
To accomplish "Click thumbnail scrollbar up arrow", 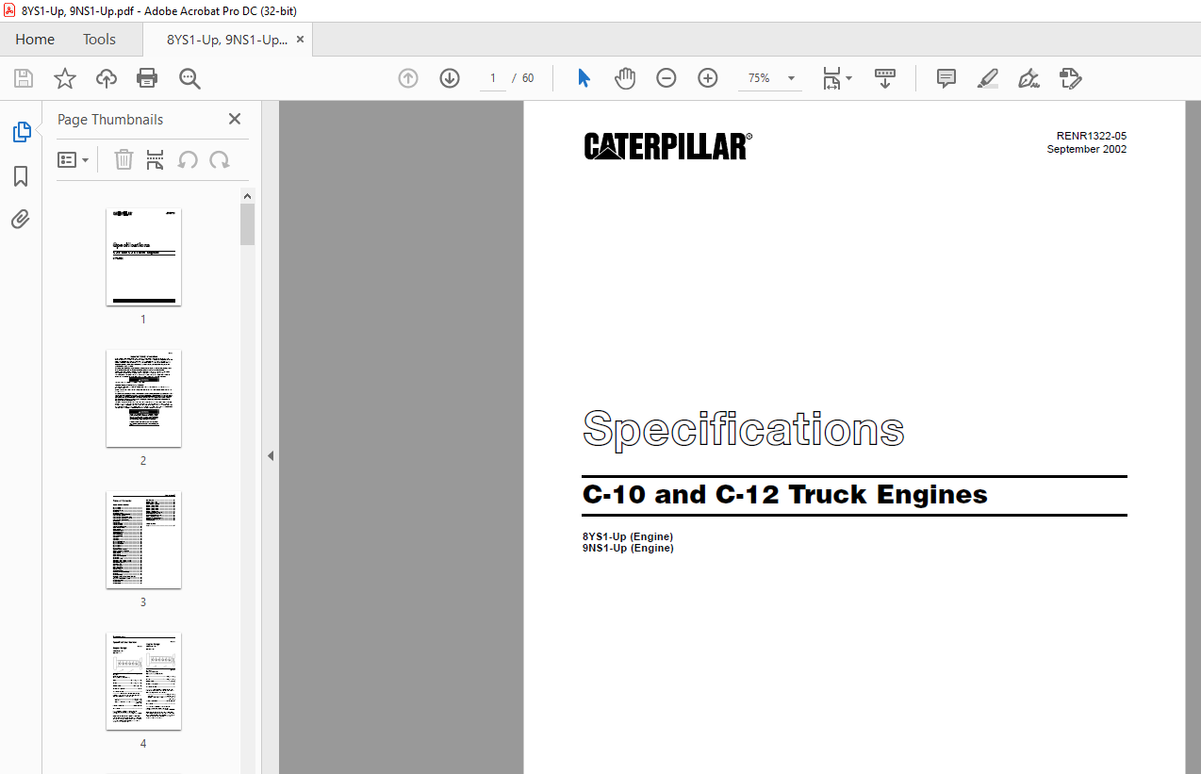I will [x=248, y=196].
